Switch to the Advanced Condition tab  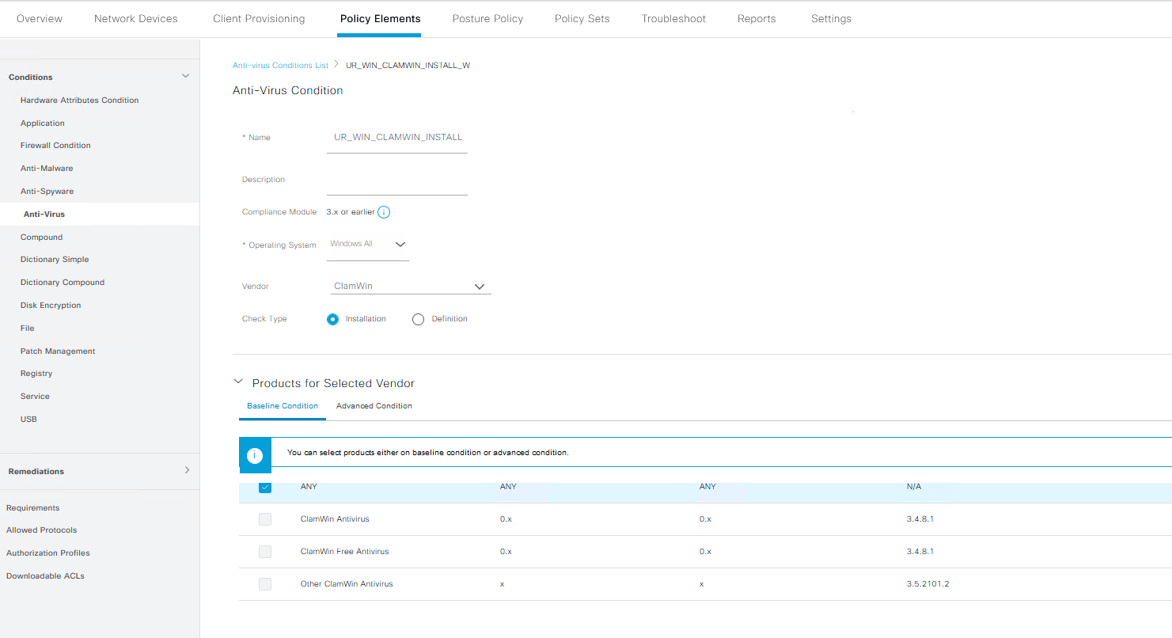coord(374,405)
